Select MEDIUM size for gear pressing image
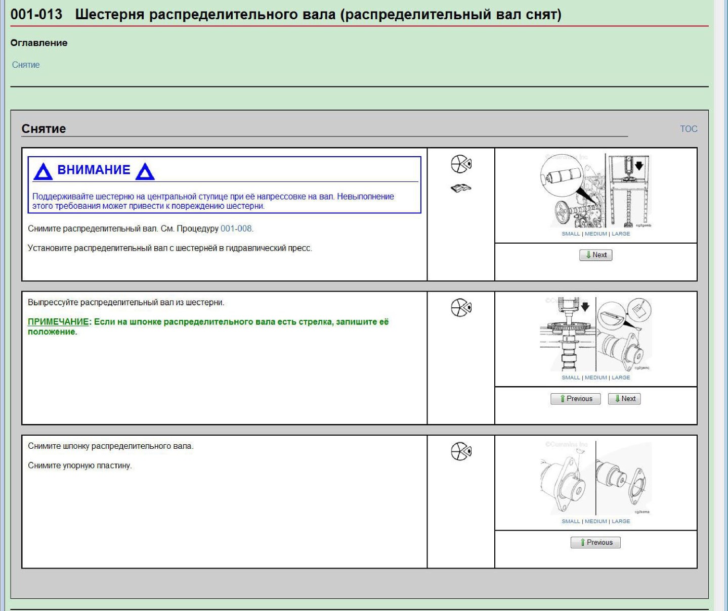This screenshot has height=611, width=728. (596, 378)
